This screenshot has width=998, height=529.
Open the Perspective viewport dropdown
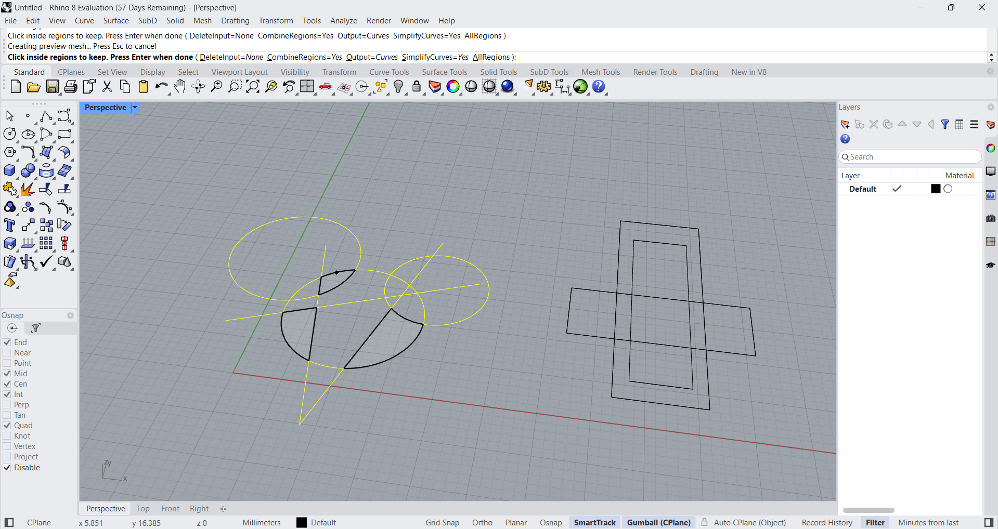pos(135,108)
